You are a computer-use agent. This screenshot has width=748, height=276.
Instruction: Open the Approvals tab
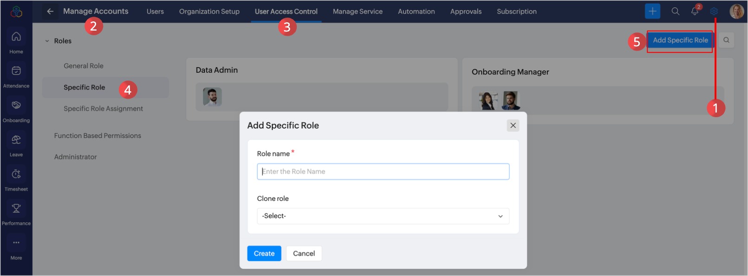pyautogui.click(x=466, y=12)
